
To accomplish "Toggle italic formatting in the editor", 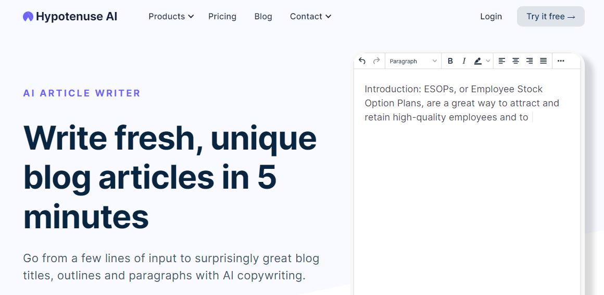I will 464,61.
